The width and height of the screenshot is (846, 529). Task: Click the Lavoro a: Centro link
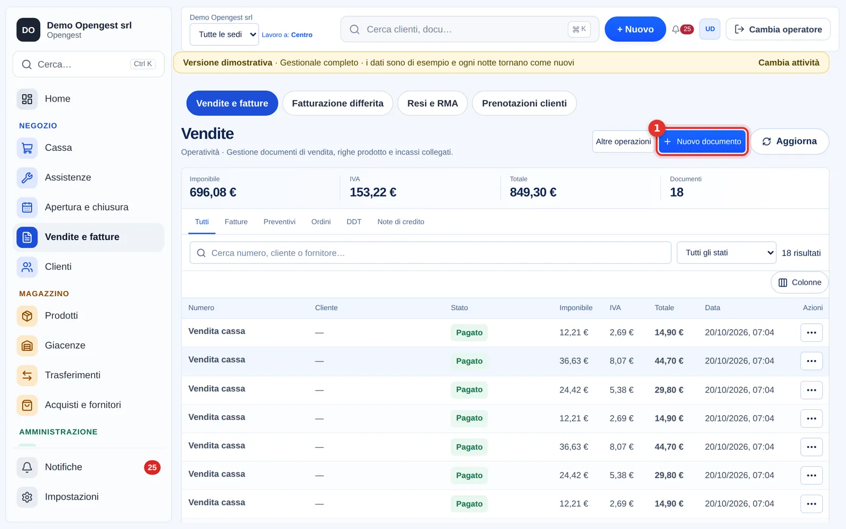[287, 35]
